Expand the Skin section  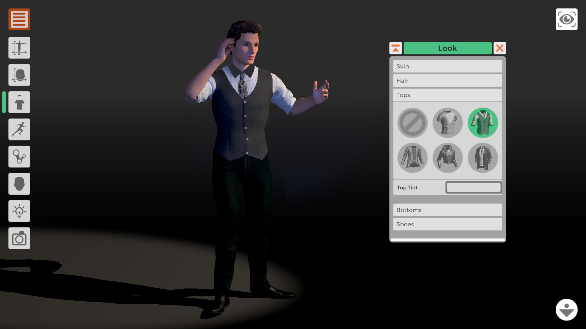click(447, 66)
